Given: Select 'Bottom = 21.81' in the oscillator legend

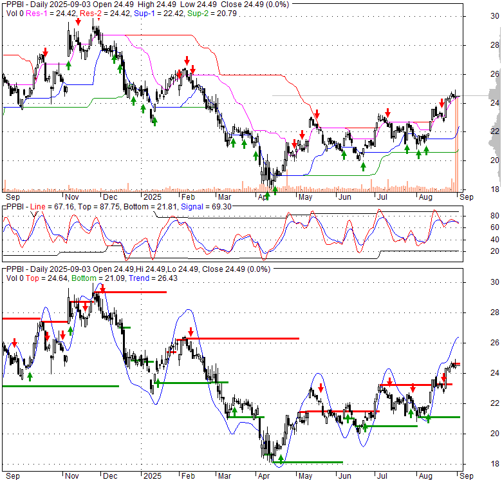Looking at the screenshot, I should click(150, 207).
